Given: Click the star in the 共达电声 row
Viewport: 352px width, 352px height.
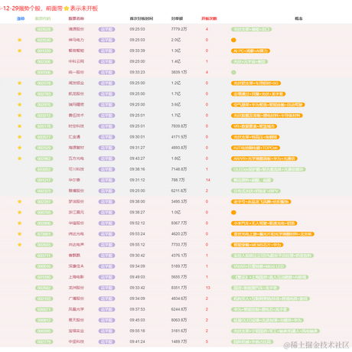Looking at the screenshot, I should [20, 245].
